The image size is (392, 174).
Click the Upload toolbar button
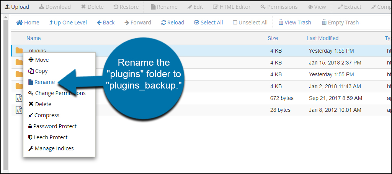pos(17,7)
